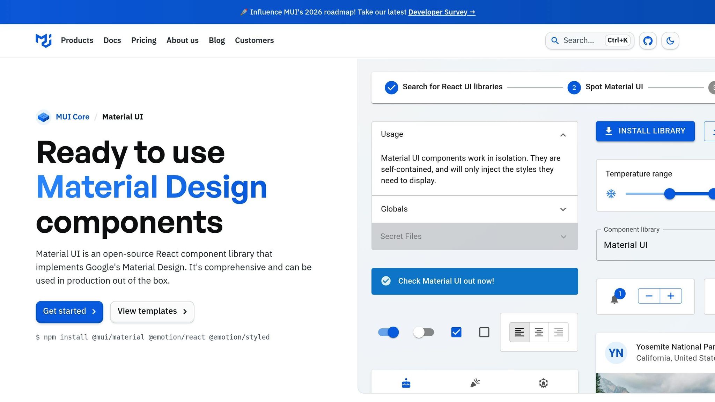Select the celebration party popper icon
Screen dimensions: 715x402
tap(475, 383)
